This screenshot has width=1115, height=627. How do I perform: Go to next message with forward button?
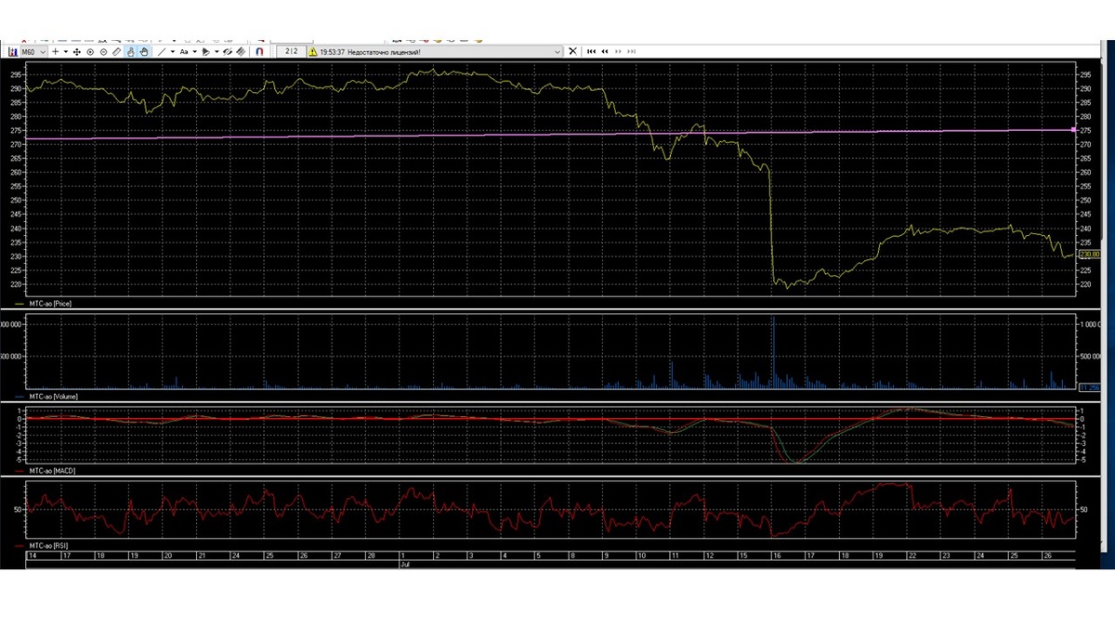coord(618,52)
